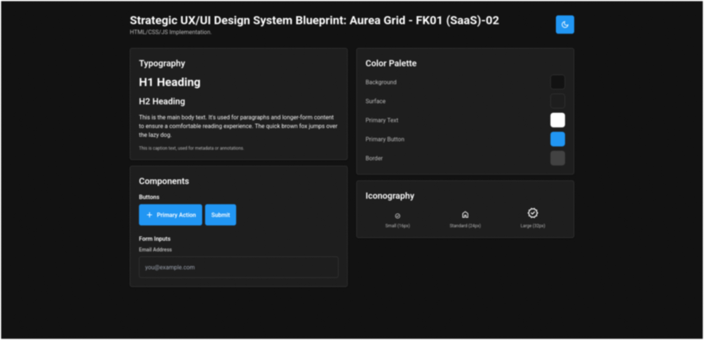Choose the blue Primary Button swatch
This screenshot has height=340, width=704.
(x=557, y=139)
